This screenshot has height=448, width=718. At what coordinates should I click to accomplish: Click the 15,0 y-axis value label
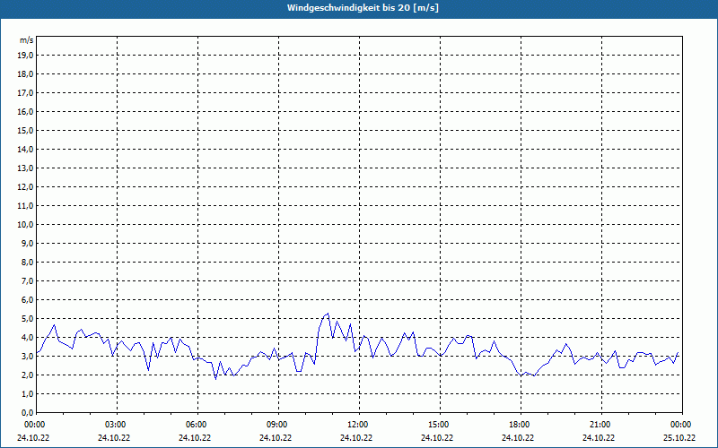click(26, 130)
